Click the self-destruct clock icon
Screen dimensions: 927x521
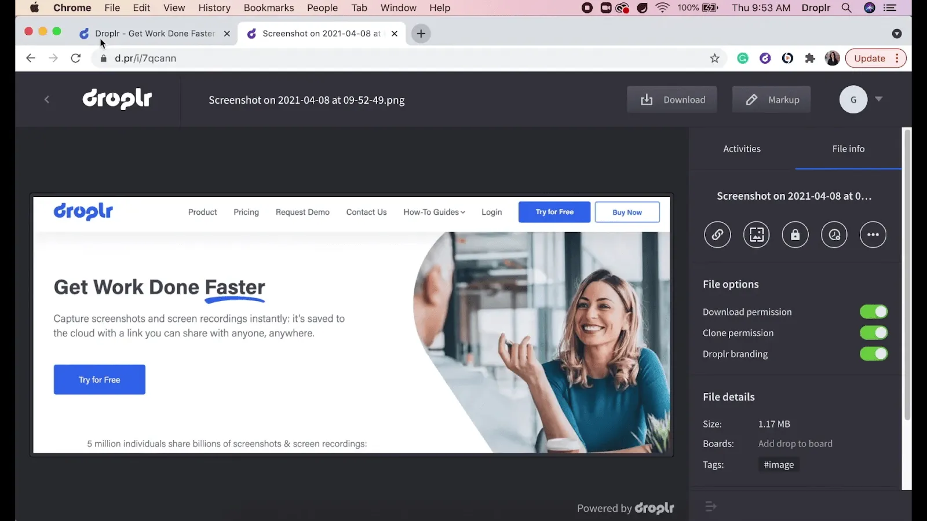tap(834, 234)
